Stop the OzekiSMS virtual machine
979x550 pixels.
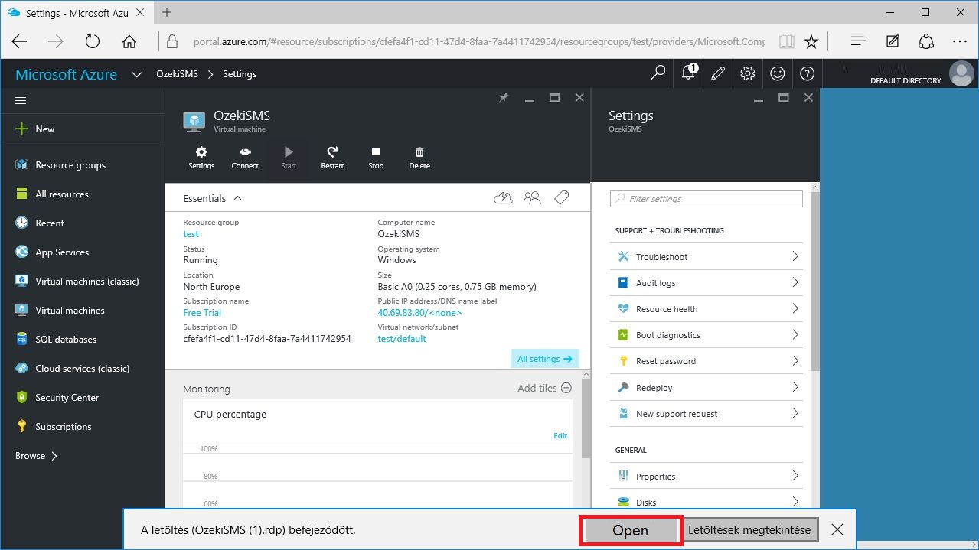click(376, 158)
